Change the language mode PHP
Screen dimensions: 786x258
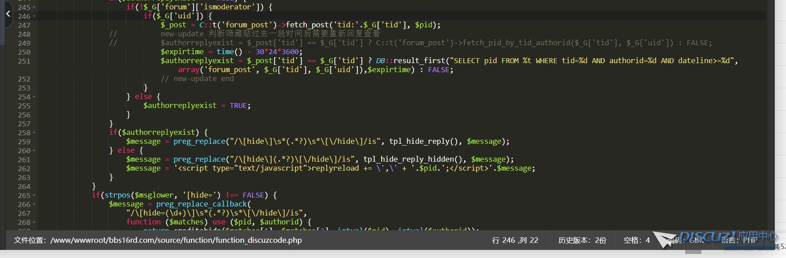(739, 240)
